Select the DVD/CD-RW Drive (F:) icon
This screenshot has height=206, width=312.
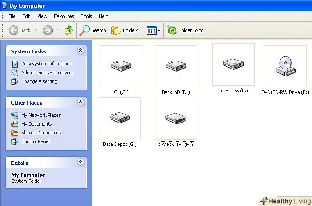pyautogui.click(x=285, y=66)
